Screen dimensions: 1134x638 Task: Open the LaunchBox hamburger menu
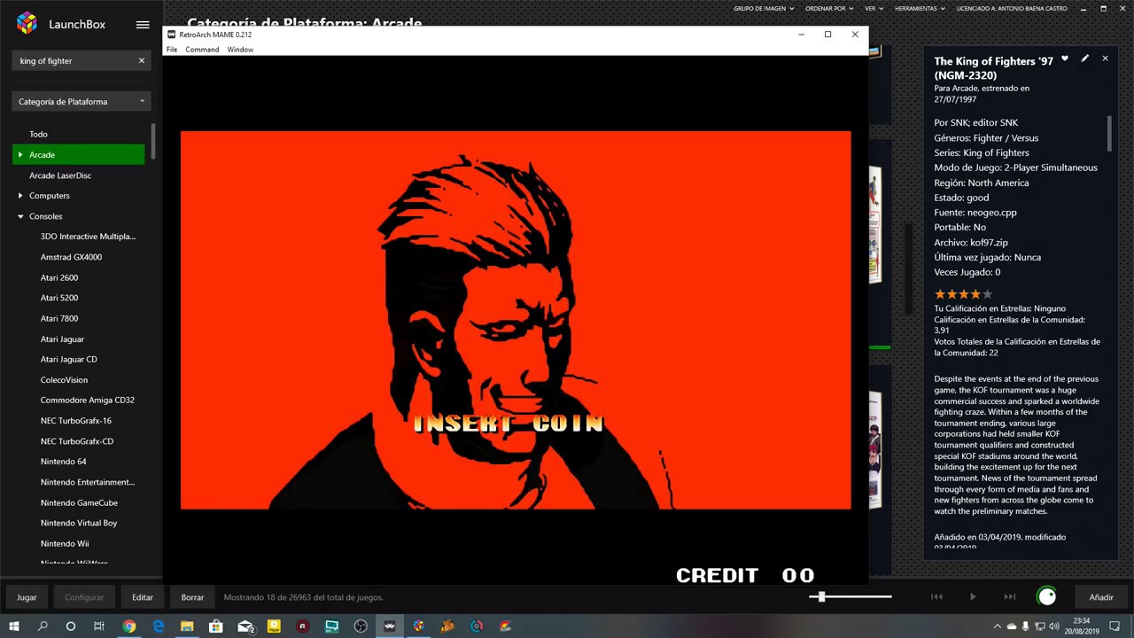(143, 25)
